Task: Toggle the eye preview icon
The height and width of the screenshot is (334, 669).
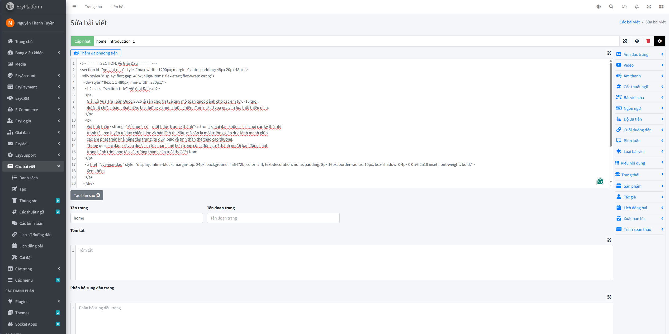Action: [637, 41]
